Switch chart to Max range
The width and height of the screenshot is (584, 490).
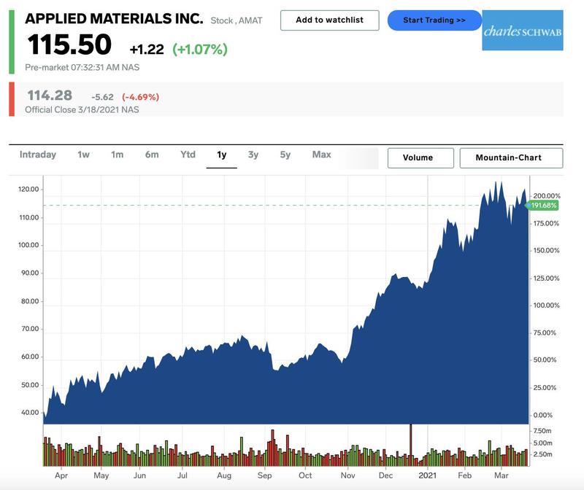tap(321, 155)
